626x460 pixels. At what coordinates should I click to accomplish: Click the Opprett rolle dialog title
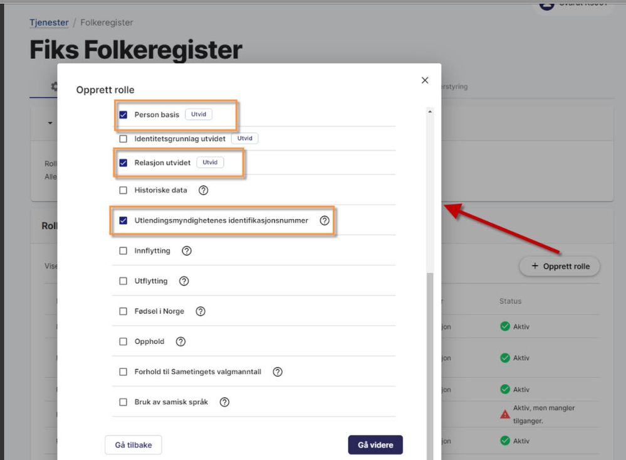(105, 90)
